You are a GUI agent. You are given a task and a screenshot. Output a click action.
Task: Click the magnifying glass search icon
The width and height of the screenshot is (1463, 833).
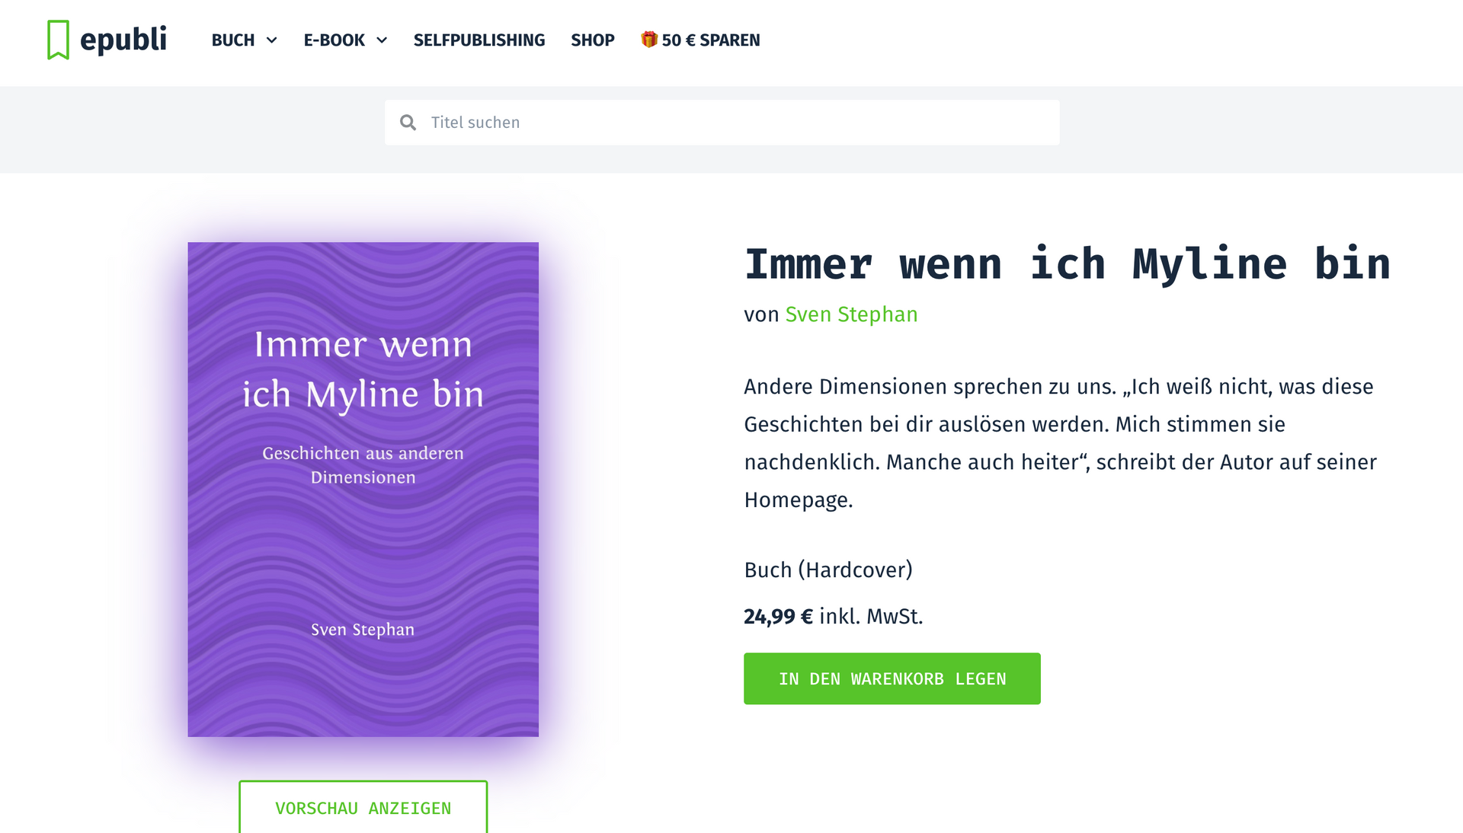408,123
